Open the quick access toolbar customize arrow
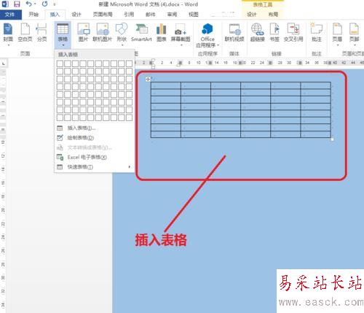Viewport: 364px width, 313px height. coord(55,4)
